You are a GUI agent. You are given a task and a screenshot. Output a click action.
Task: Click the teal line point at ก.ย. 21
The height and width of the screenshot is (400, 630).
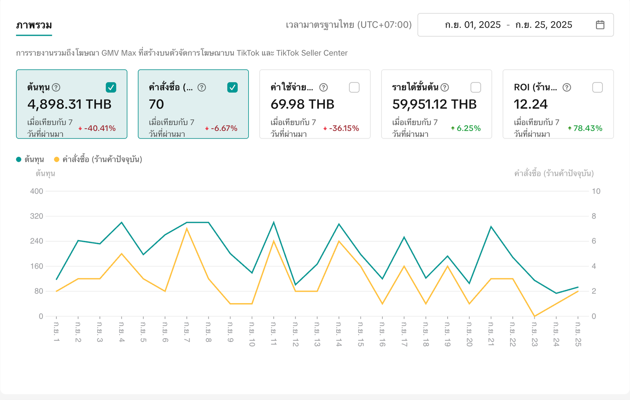tap(491, 227)
